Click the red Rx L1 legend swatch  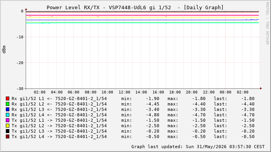click(7, 98)
